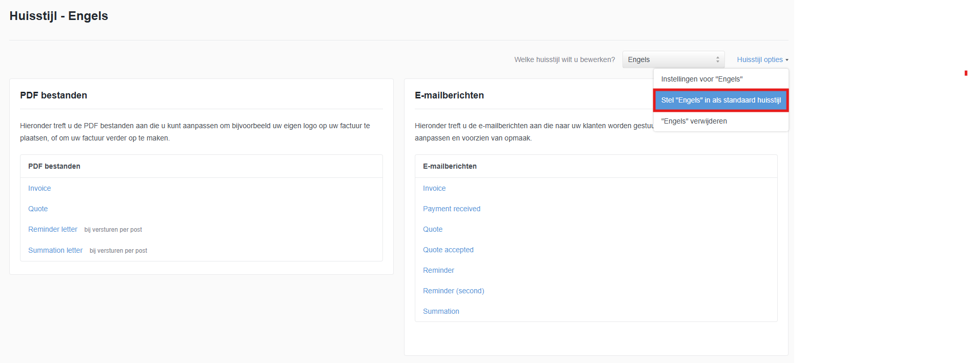This screenshot has height=363, width=968.
Task: Open the Quote PDF template
Action: point(38,209)
